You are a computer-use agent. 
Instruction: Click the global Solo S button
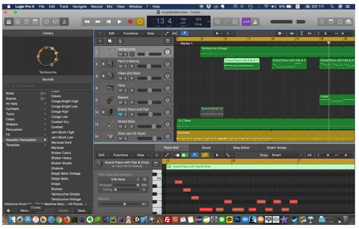[x=120, y=41]
